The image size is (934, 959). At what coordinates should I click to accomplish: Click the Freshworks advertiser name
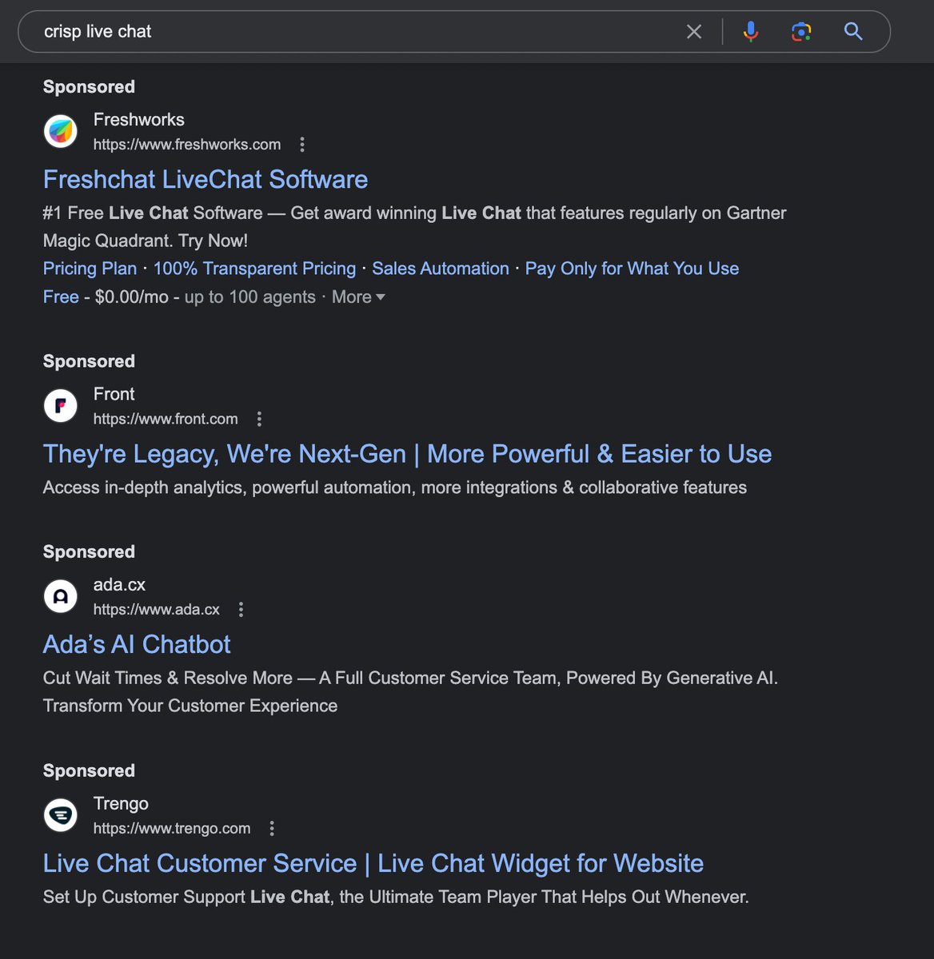138,120
